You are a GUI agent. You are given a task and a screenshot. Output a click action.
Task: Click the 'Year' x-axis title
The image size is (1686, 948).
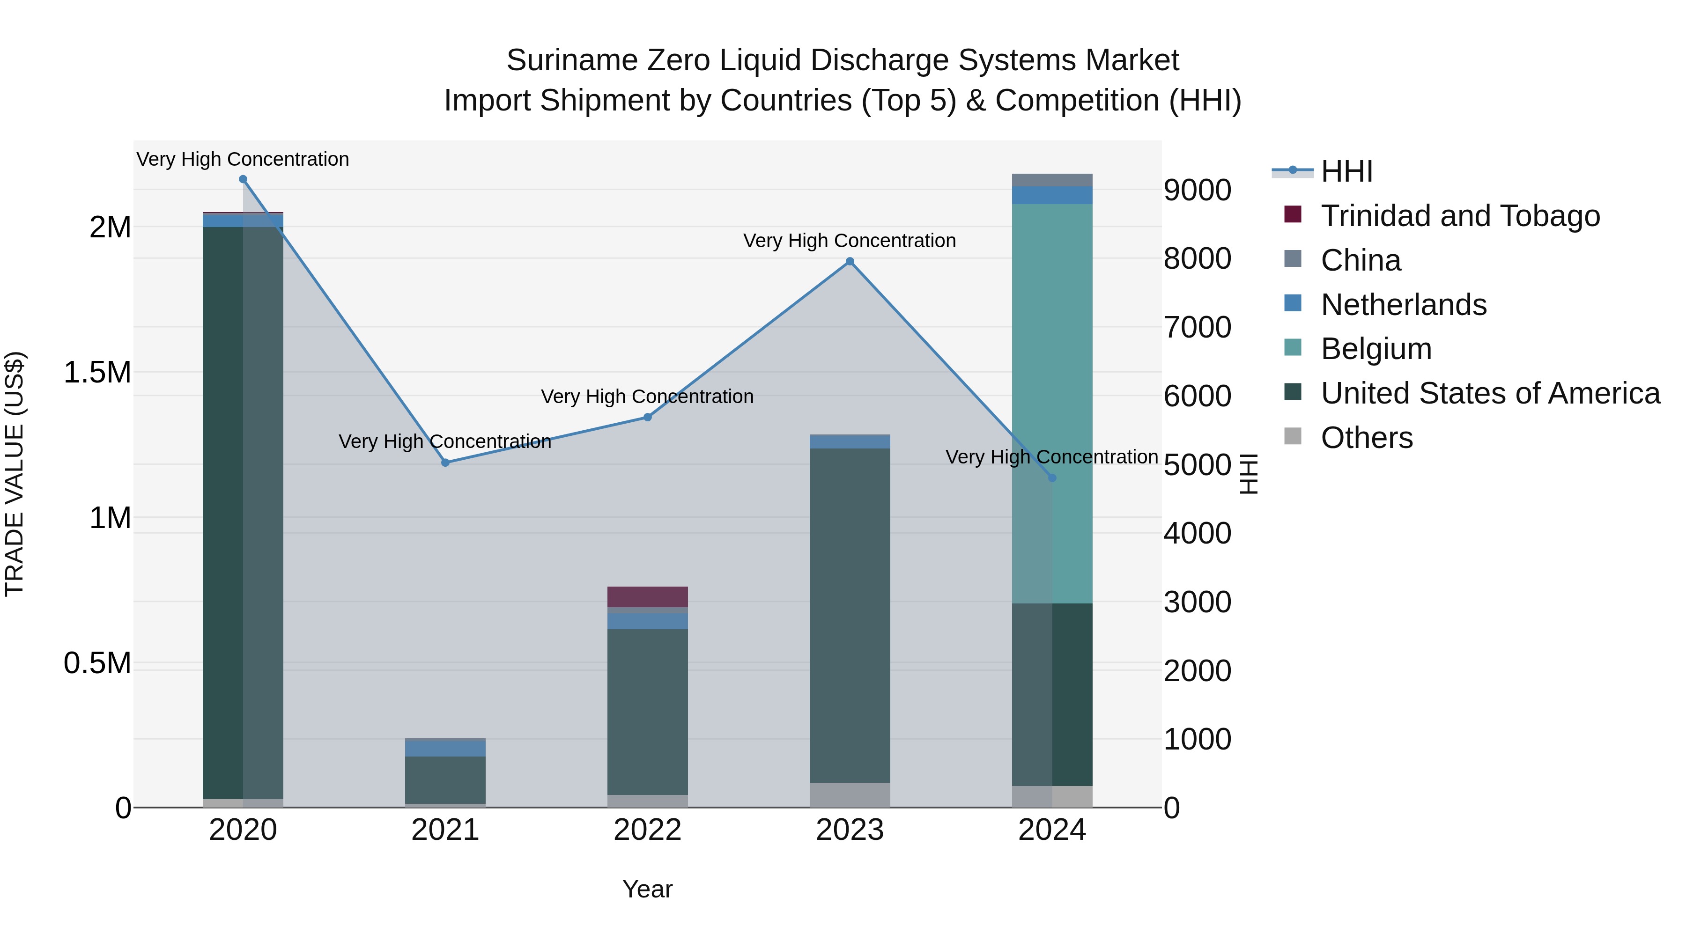pos(647,890)
